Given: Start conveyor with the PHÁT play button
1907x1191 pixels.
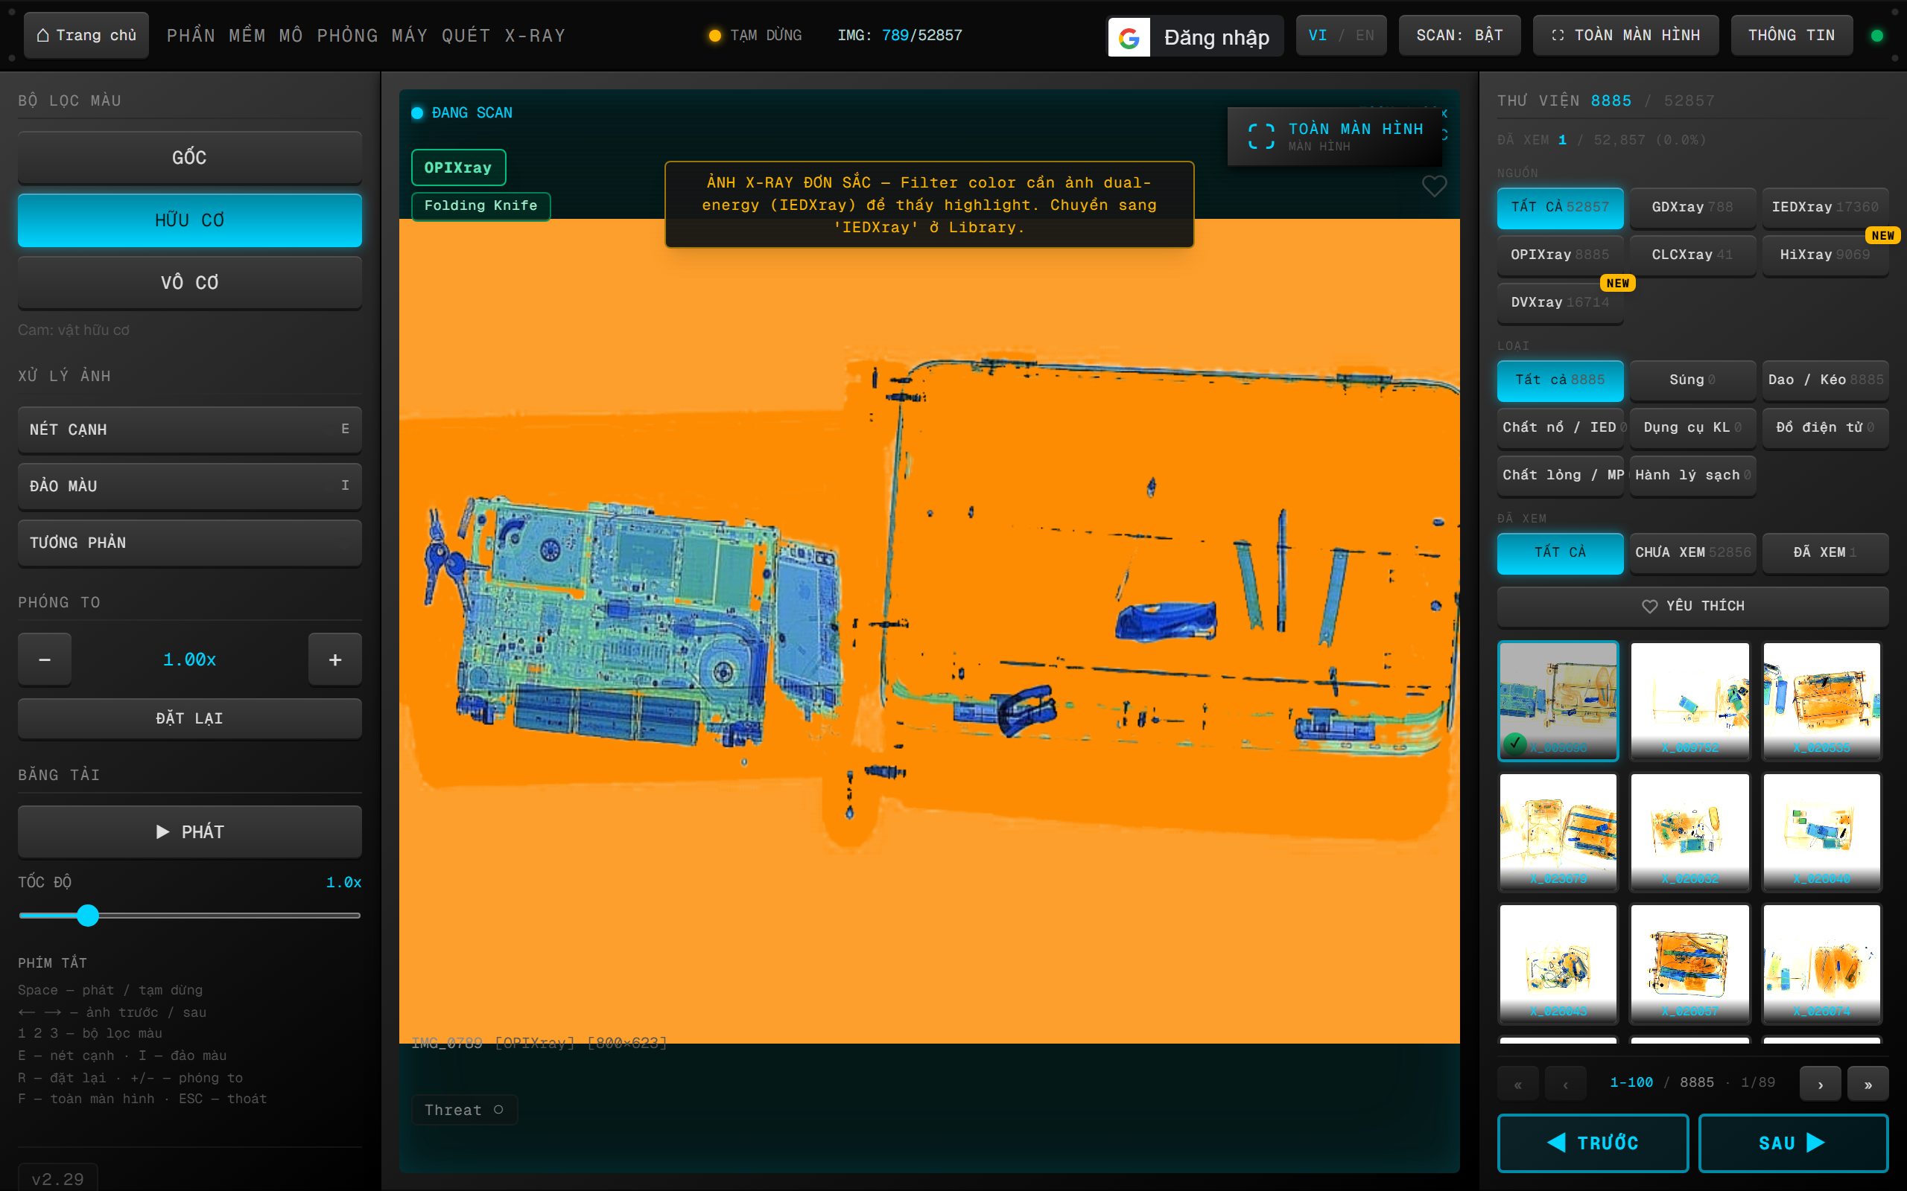Looking at the screenshot, I should pos(190,831).
